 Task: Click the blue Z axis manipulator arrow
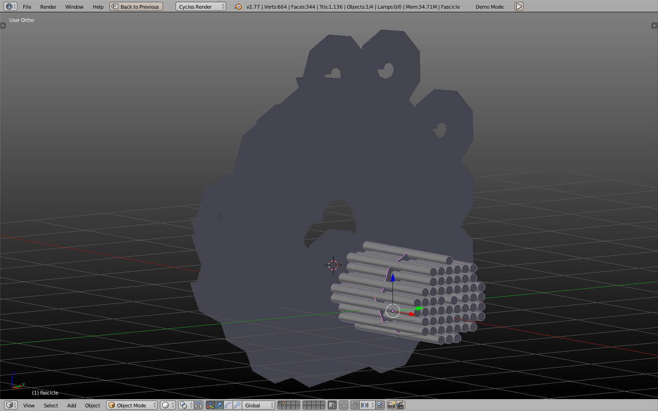[x=393, y=277]
